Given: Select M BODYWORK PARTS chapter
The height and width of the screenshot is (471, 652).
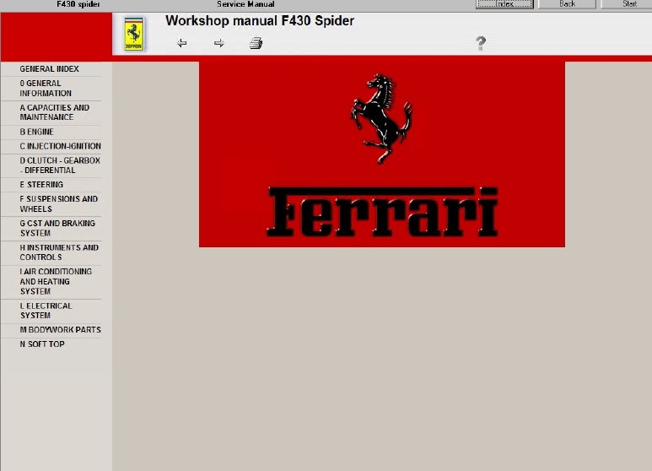Looking at the screenshot, I should click(x=60, y=329).
